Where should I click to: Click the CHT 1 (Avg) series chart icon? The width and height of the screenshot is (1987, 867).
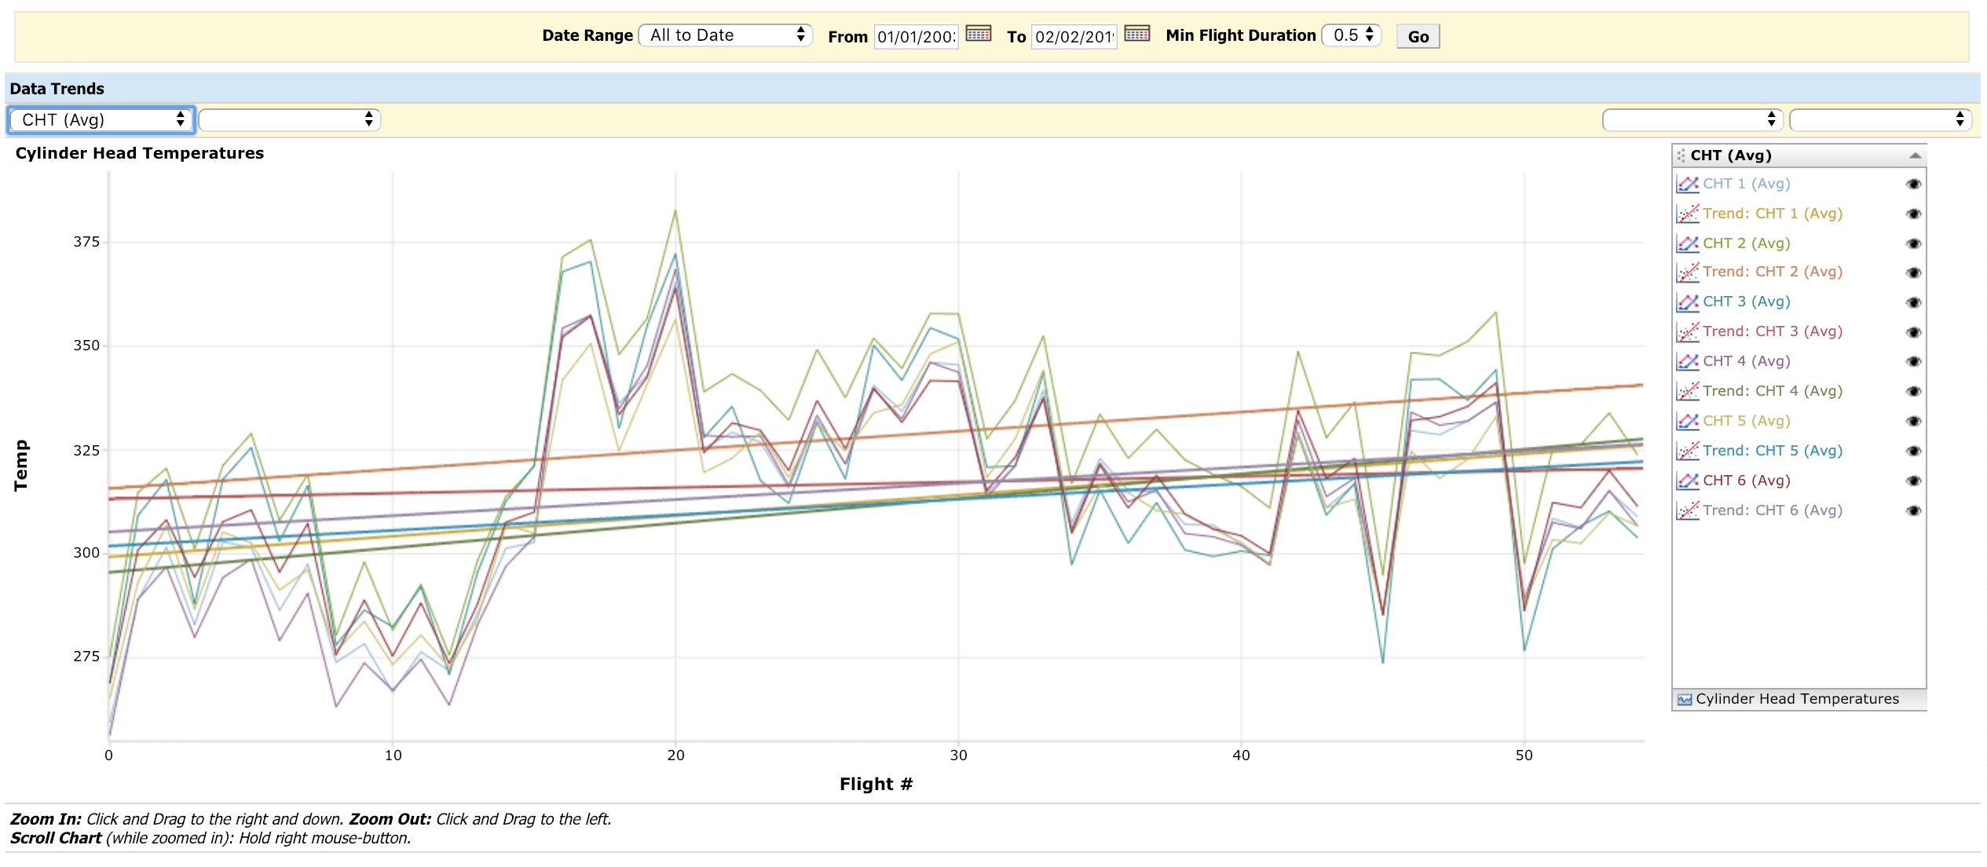coord(1687,184)
